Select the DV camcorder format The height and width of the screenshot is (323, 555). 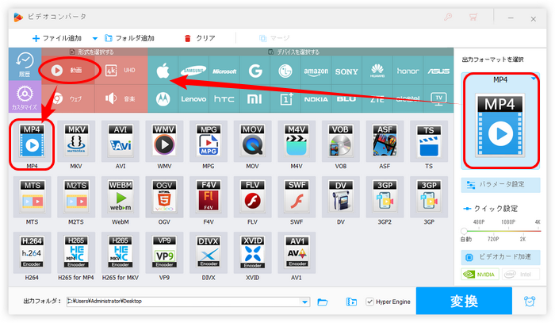(340, 197)
